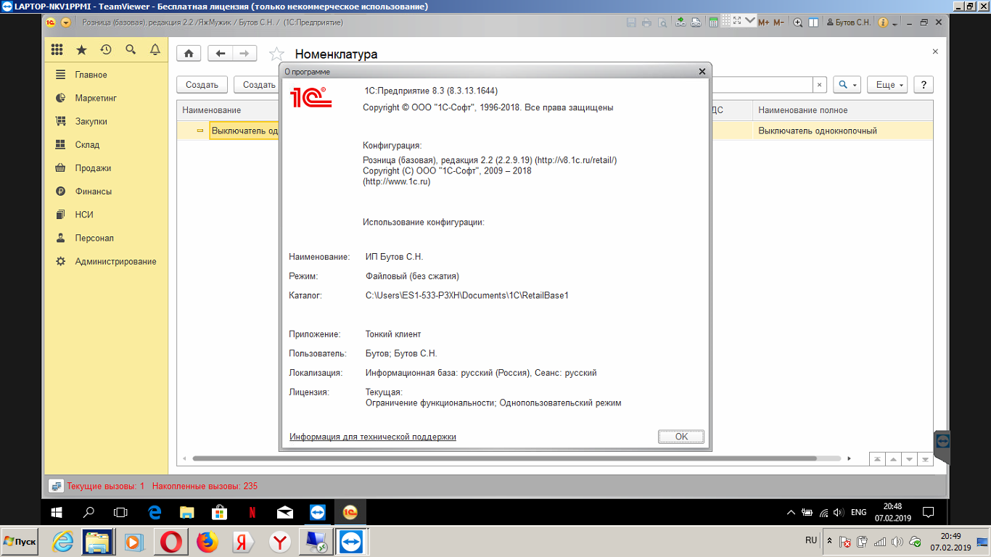Open the Еще dropdown menu
Screen dimensions: 991x557
pyautogui.click(x=888, y=85)
